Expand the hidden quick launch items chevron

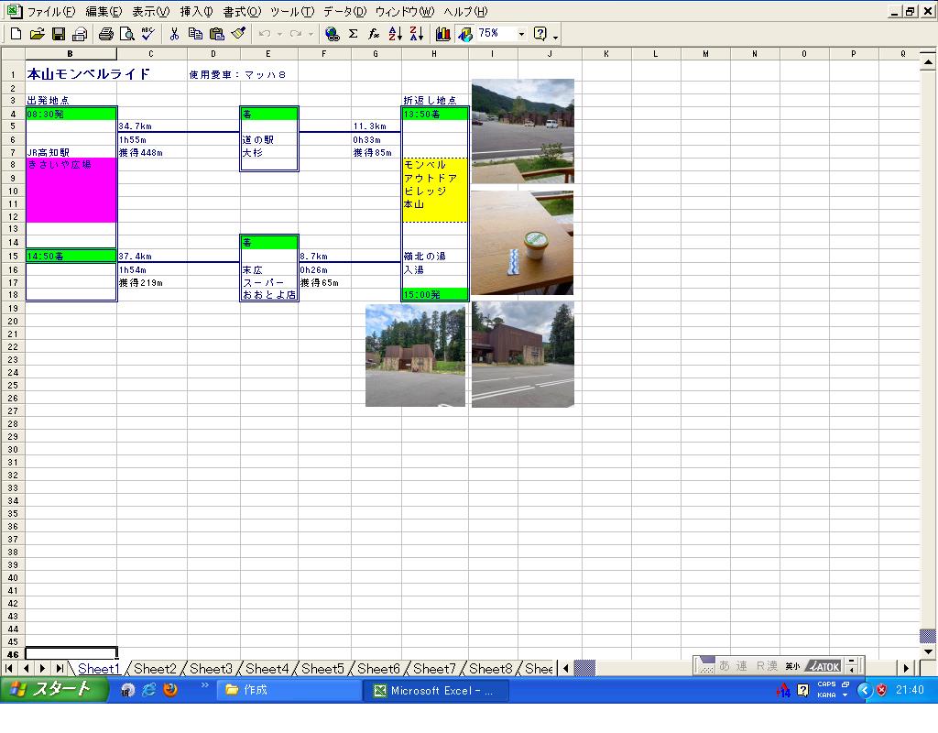[x=205, y=686]
